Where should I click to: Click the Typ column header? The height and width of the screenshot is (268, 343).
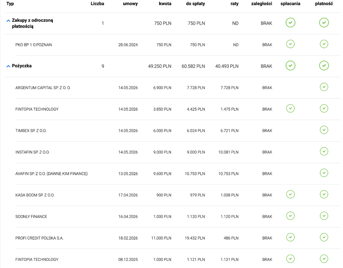pyautogui.click(x=10, y=4)
